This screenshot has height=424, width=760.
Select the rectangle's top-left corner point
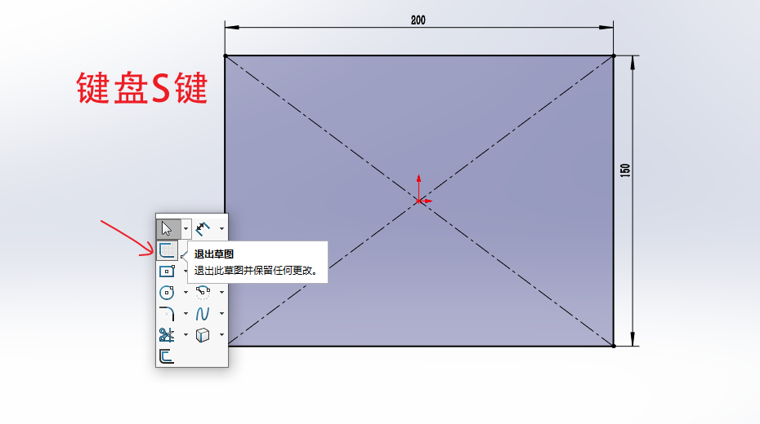click(226, 55)
